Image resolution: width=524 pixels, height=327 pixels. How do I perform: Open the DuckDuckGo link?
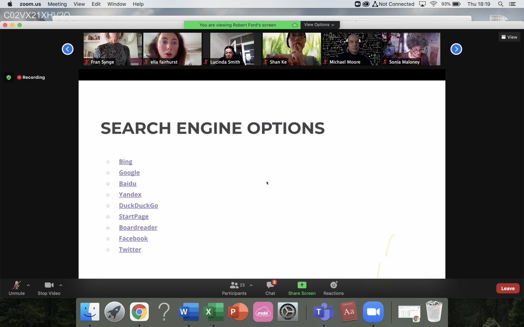(138, 205)
